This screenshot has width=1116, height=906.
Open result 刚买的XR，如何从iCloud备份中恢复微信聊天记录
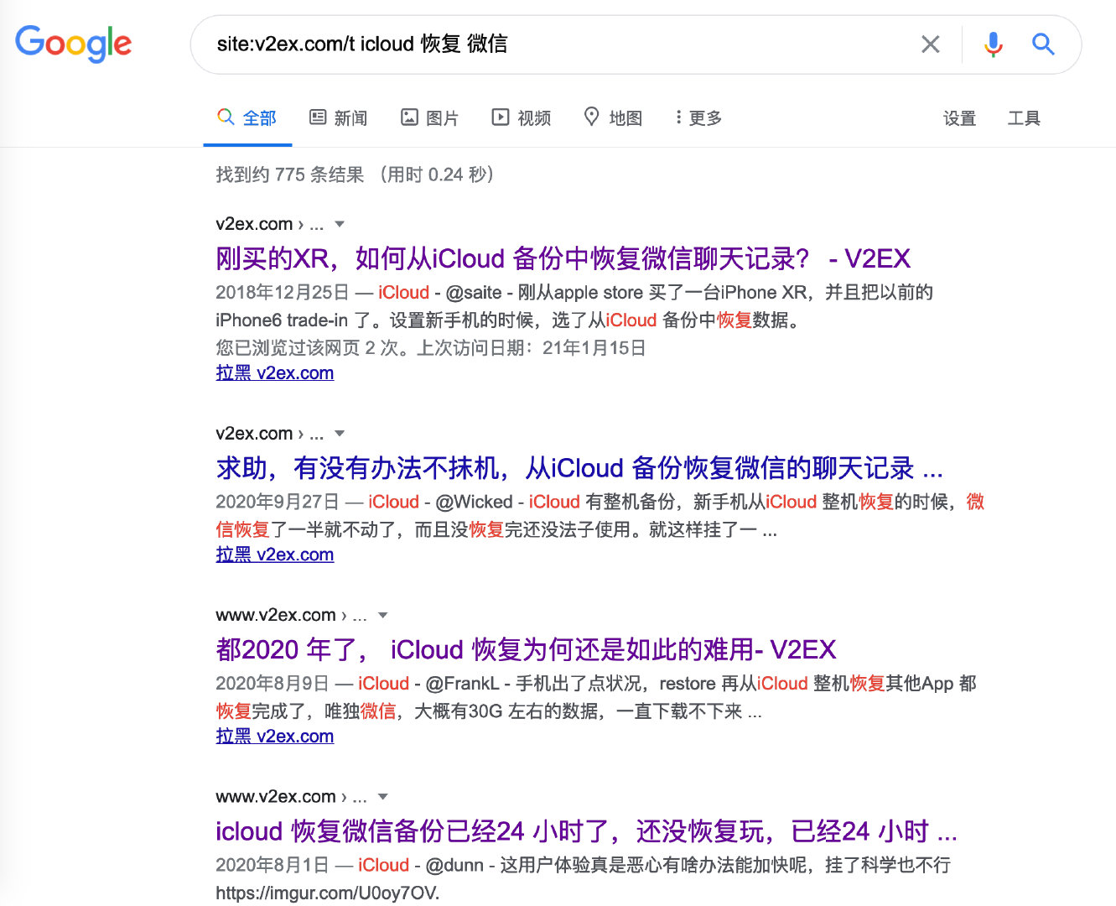click(563, 258)
